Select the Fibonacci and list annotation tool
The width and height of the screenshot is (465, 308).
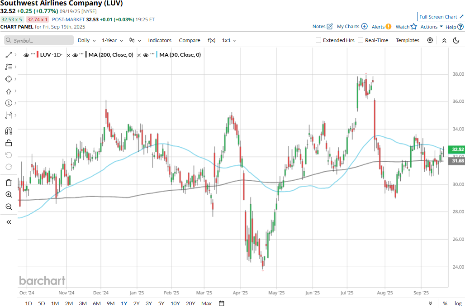coord(9,67)
